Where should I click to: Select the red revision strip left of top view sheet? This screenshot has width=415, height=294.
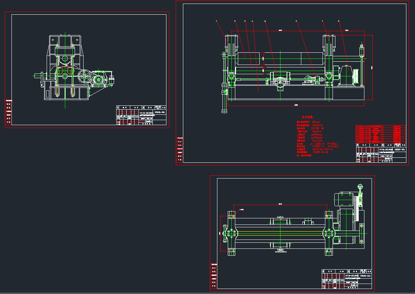pyautogui.click(x=213, y=276)
